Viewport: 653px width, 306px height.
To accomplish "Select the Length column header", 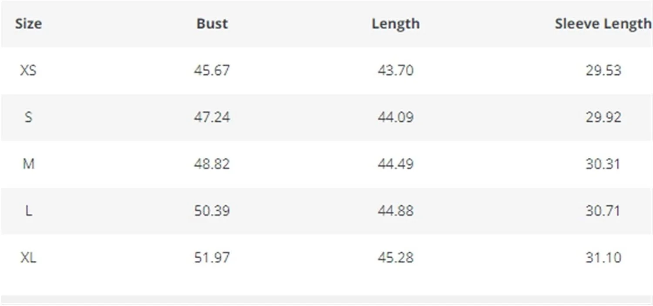I will point(395,23).
